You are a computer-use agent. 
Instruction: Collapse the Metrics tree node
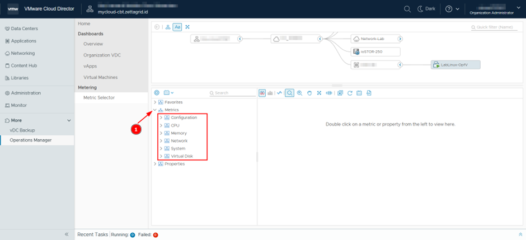tap(154, 110)
